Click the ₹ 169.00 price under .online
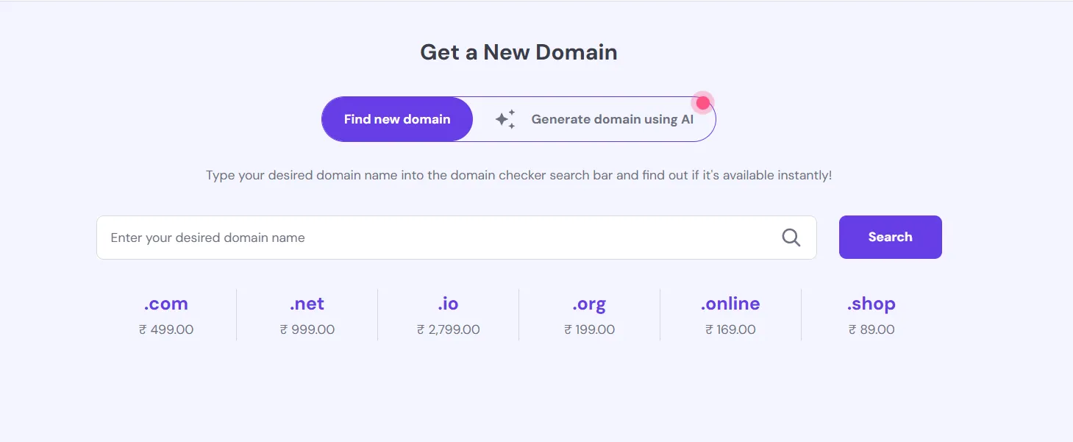 tap(730, 329)
